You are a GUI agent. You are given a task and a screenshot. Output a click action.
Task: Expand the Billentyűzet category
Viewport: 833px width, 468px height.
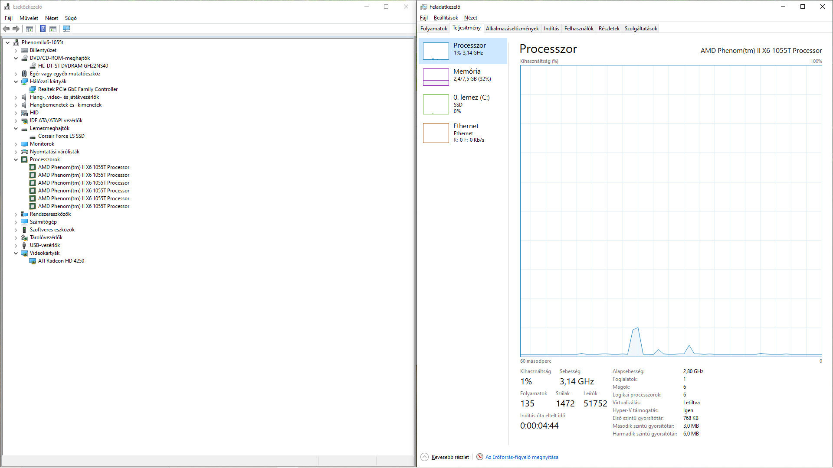click(x=16, y=50)
